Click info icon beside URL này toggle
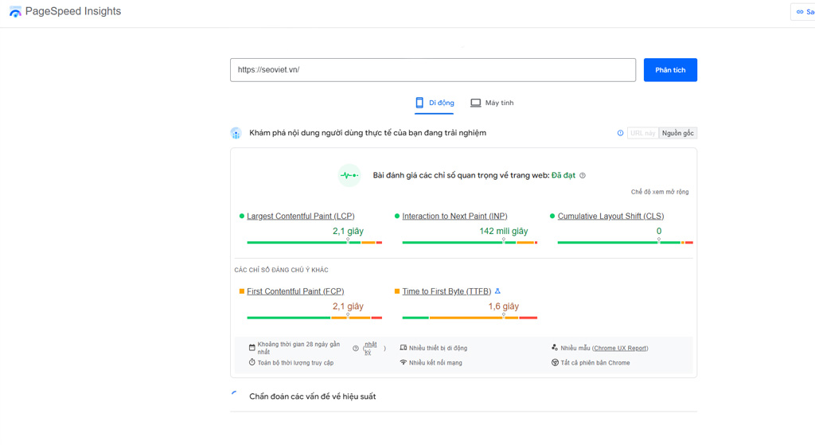The height and width of the screenshot is (445, 815). (x=620, y=133)
